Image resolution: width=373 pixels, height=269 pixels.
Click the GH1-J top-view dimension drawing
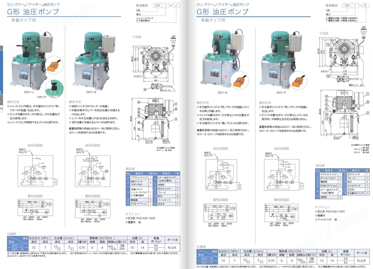154,64
